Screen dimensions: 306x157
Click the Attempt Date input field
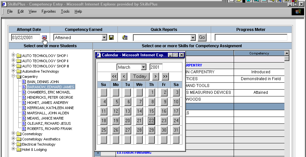[x=26, y=37]
